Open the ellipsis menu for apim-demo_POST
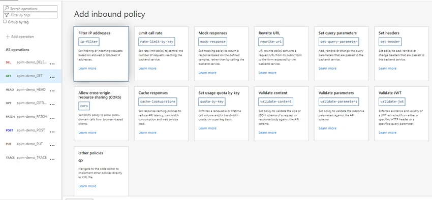This screenshot has height=200, width=432. click(52, 132)
